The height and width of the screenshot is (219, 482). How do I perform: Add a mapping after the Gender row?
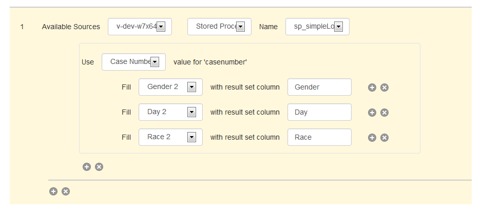[372, 87]
